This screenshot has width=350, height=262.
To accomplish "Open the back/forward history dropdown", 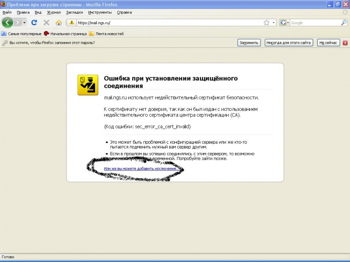I will point(24,23).
